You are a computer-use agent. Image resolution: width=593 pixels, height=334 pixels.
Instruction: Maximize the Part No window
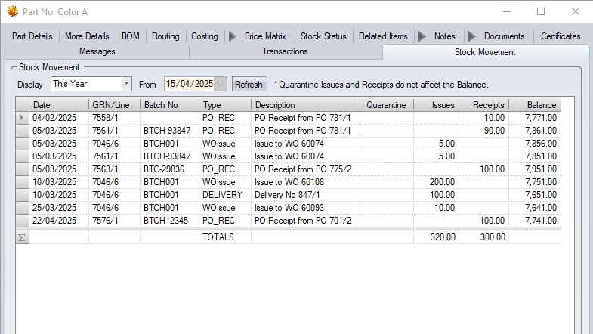pyautogui.click(x=541, y=12)
